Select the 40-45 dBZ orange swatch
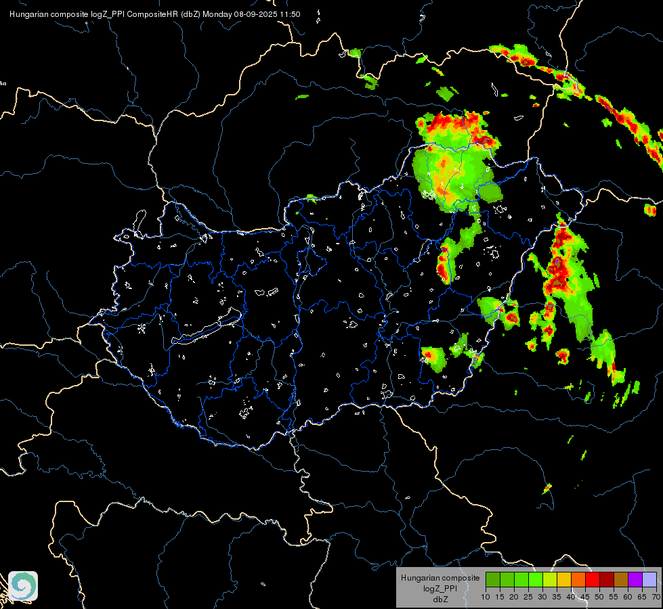Image resolution: width=663 pixels, height=609 pixels. coord(578,579)
